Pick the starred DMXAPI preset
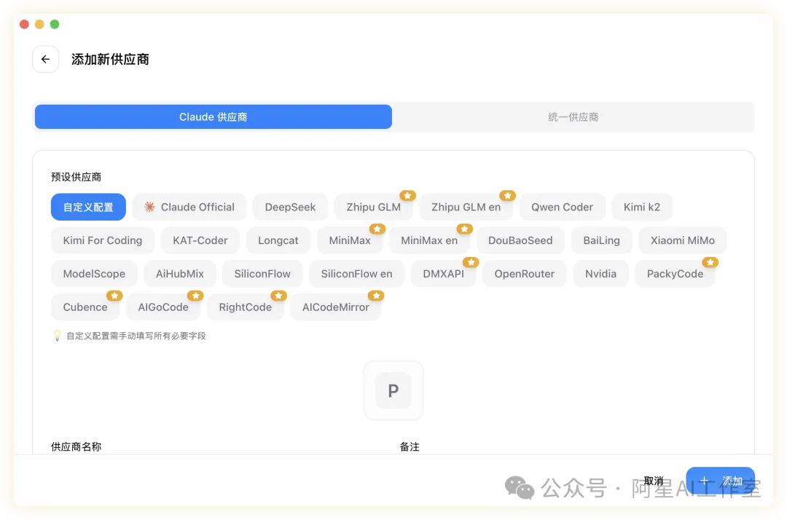787x520 pixels. coord(443,274)
